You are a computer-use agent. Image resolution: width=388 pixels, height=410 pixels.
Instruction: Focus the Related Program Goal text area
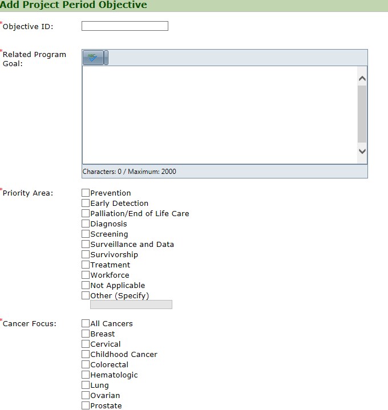(220, 115)
